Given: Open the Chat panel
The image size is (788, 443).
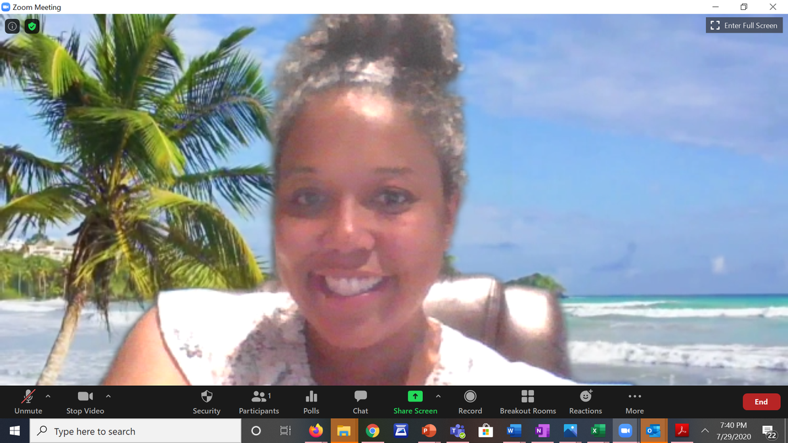Looking at the screenshot, I should [x=361, y=402].
